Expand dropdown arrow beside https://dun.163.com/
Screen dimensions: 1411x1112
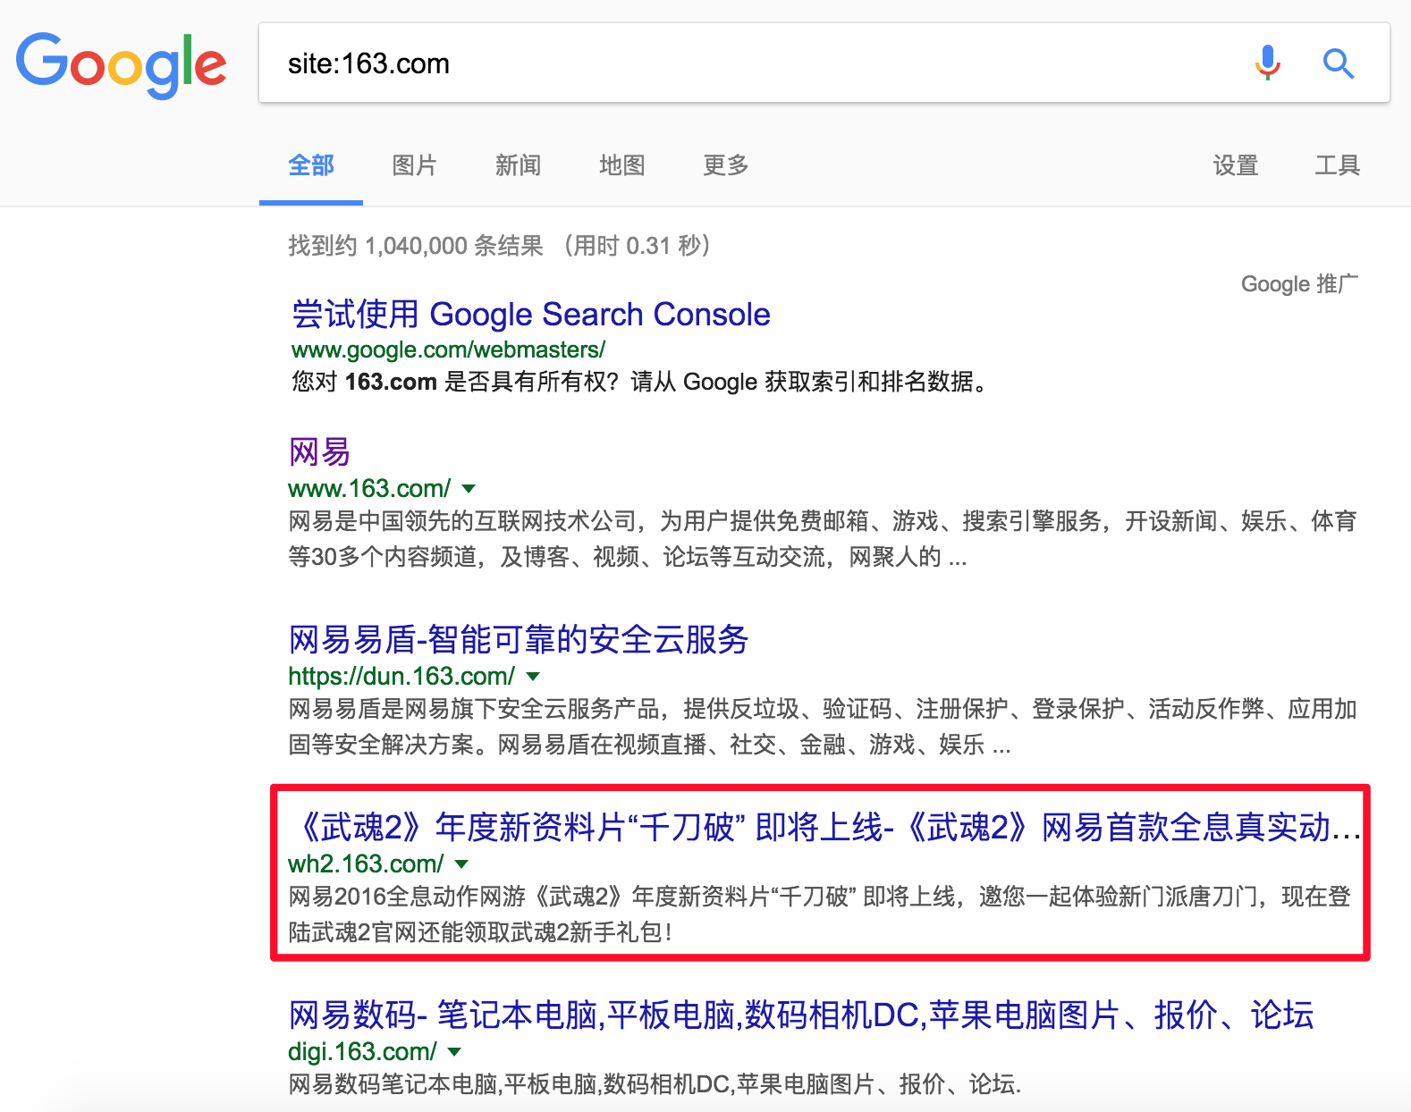point(533,677)
